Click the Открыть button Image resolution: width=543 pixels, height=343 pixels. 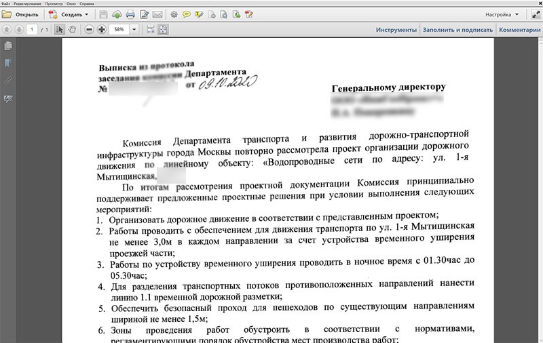point(20,14)
